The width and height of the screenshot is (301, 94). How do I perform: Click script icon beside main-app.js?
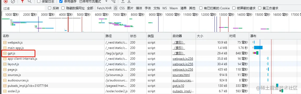5,48
